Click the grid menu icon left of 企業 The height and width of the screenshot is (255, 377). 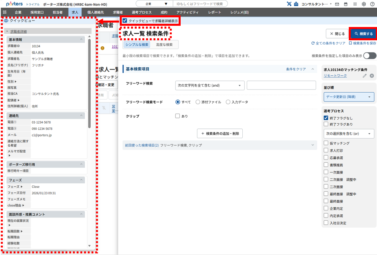click(x=4, y=12)
